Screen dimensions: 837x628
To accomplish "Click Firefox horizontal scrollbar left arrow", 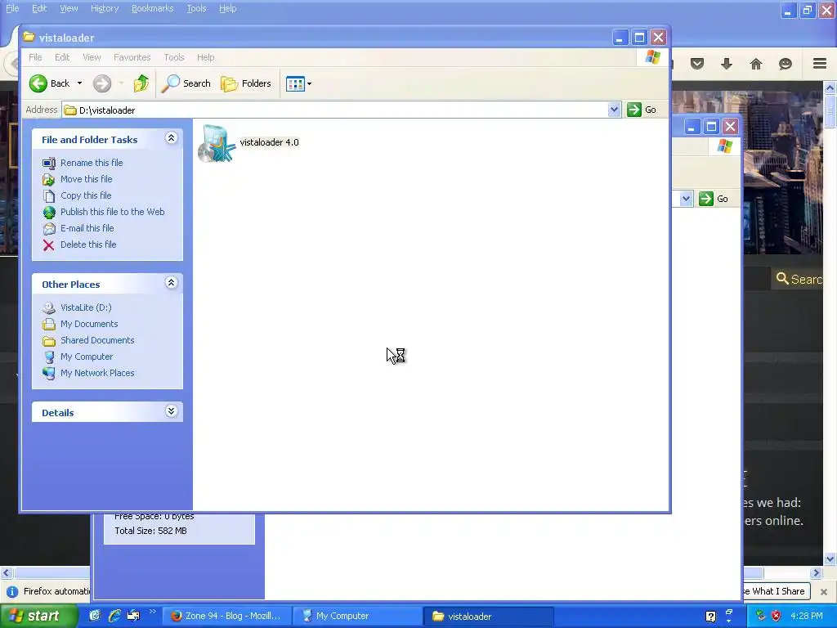I will 6,573.
